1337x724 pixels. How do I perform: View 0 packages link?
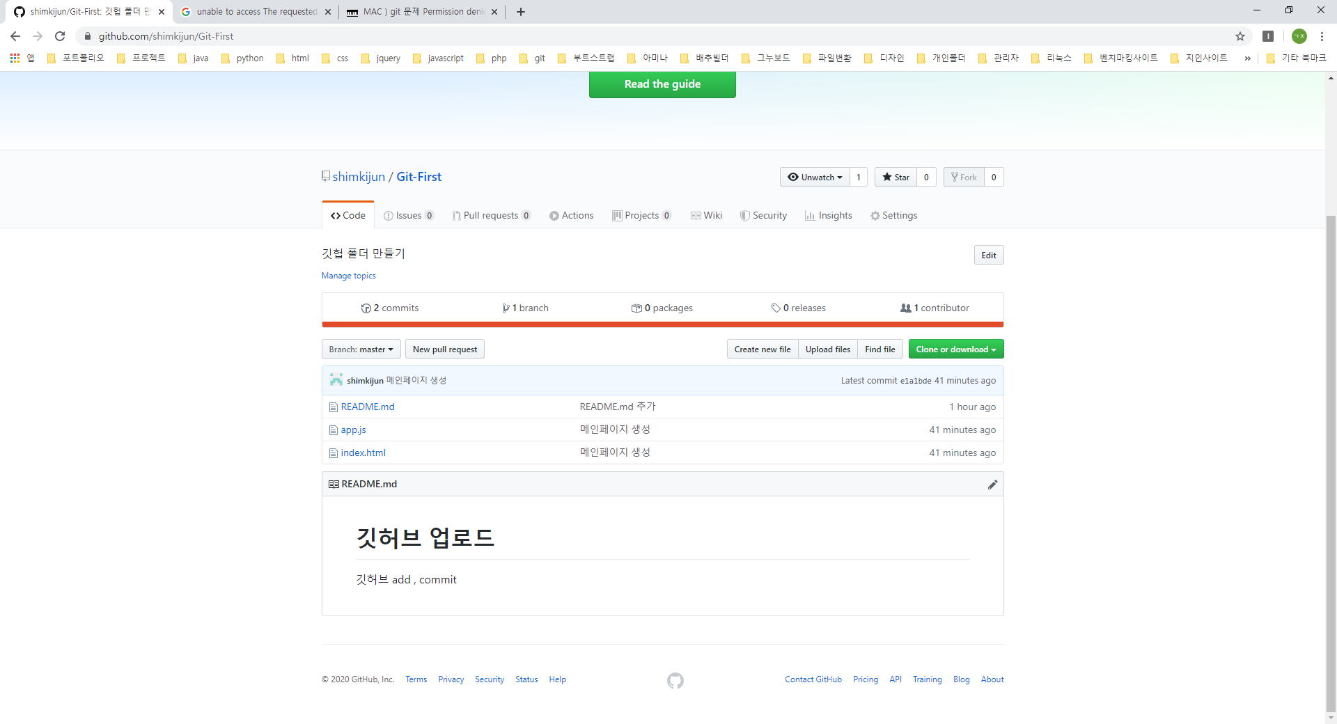tap(662, 308)
